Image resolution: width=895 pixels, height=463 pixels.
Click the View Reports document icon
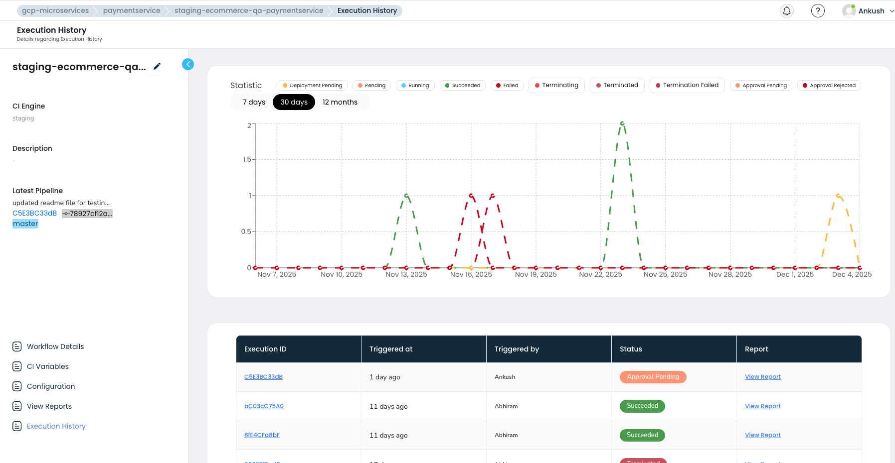pos(17,406)
